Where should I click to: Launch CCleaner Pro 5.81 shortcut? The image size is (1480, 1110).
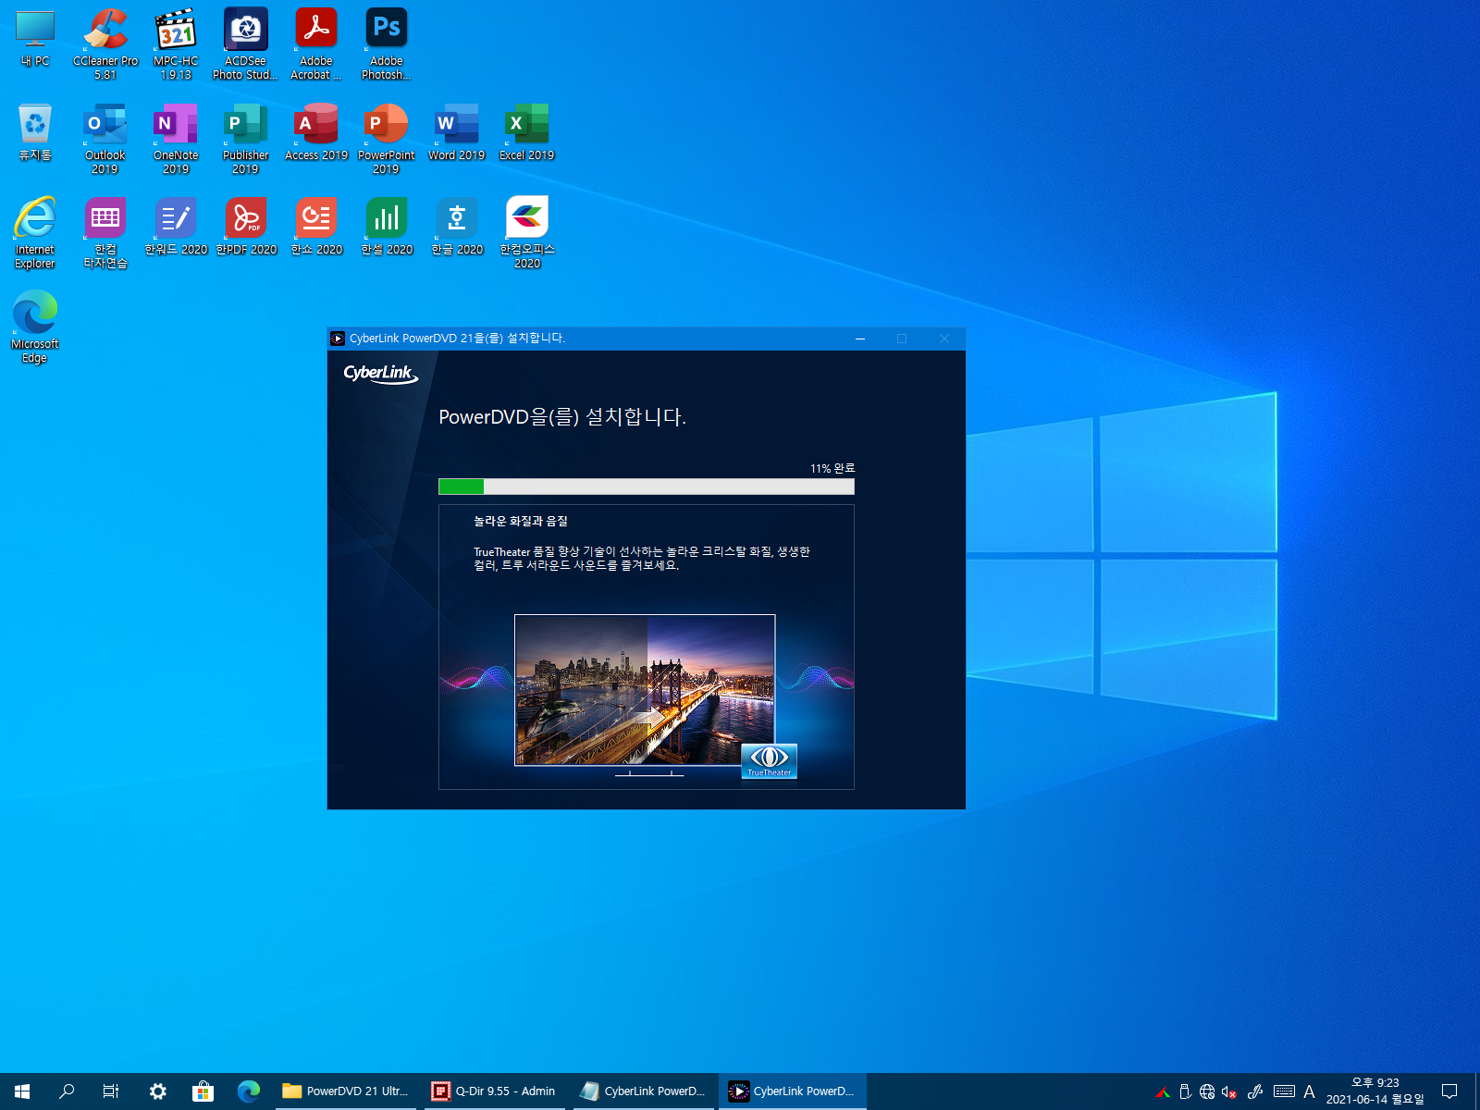tap(105, 44)
